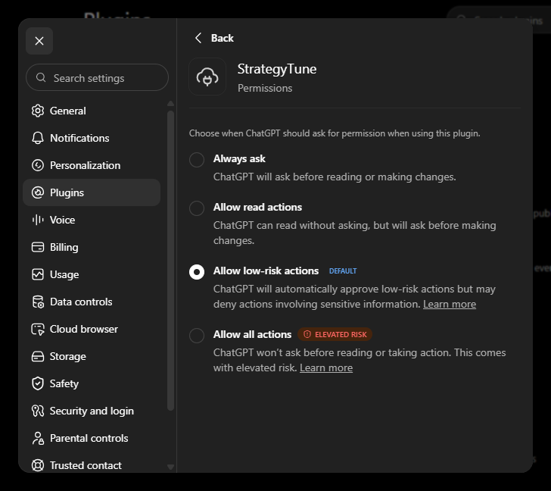Close the settings dialog with X button
The width and height of the screenshot is (551, 491).
[x=39, y=41]
